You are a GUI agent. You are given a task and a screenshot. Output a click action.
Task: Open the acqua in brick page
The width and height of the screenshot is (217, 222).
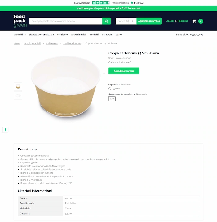pos(79,35)
